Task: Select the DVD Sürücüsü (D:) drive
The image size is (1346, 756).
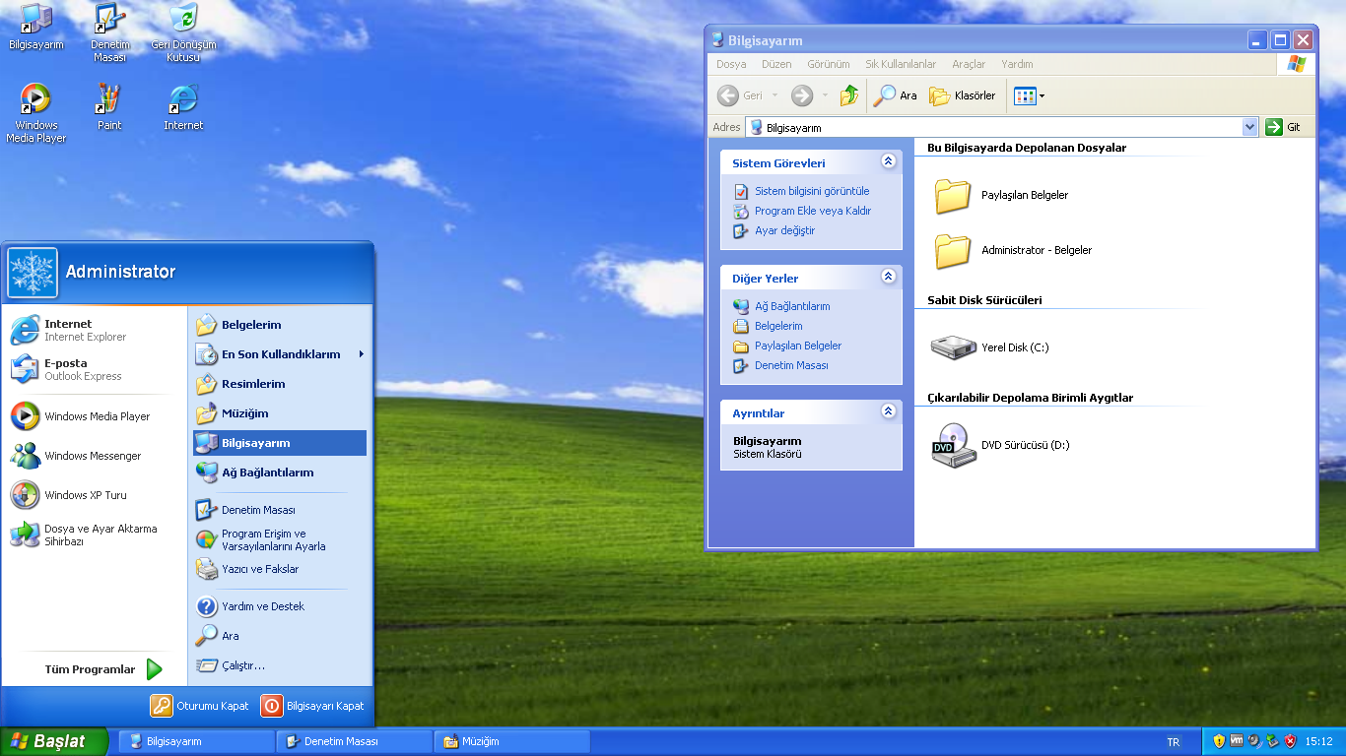Action: pos(954,445)
